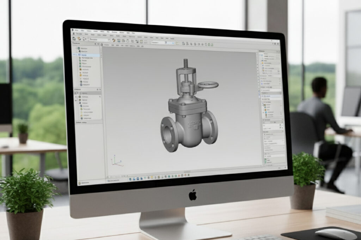Click the status icon in the bottom-left status bar

pyautogui.click(x=80, y=183)
